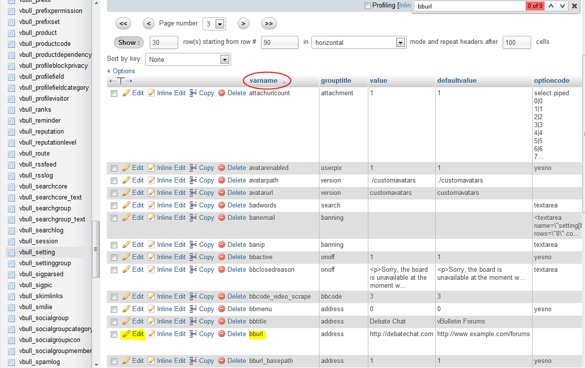Click the Delete icon in banemail row
This screenshot has width=585, height=368.
(222, 217)
